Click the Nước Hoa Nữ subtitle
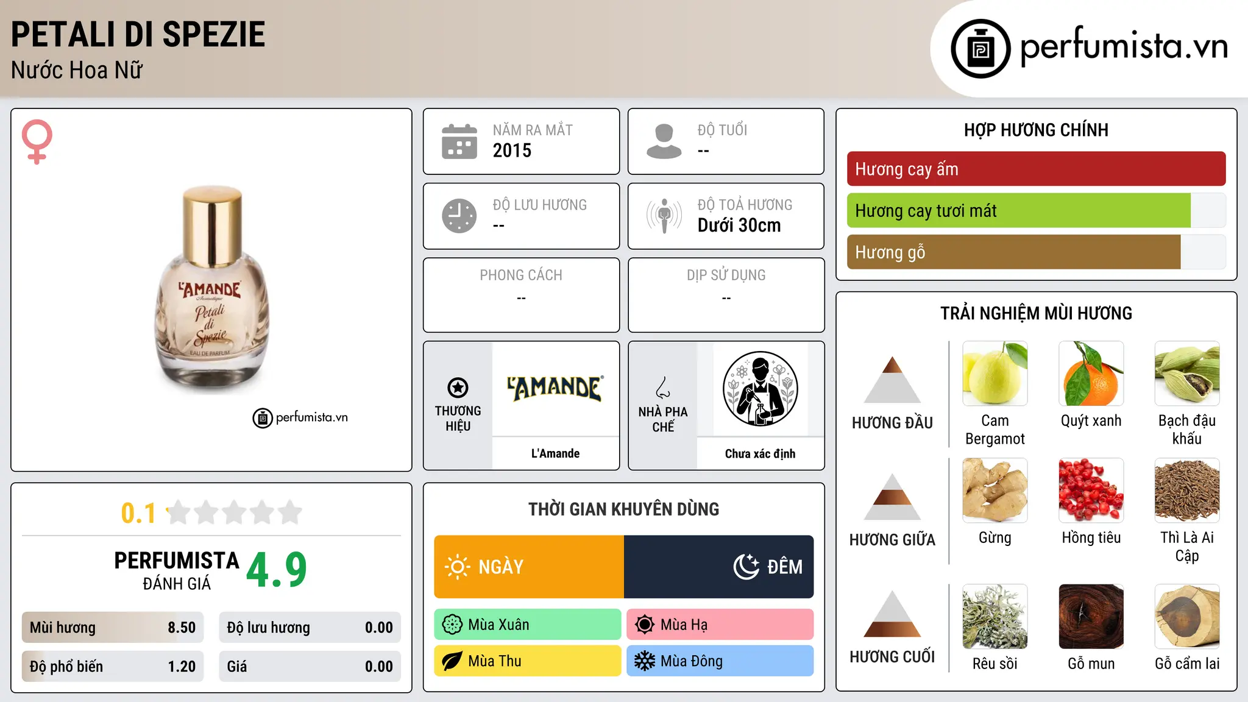The width and height of the screenshot is (1248, 702). 77,70
